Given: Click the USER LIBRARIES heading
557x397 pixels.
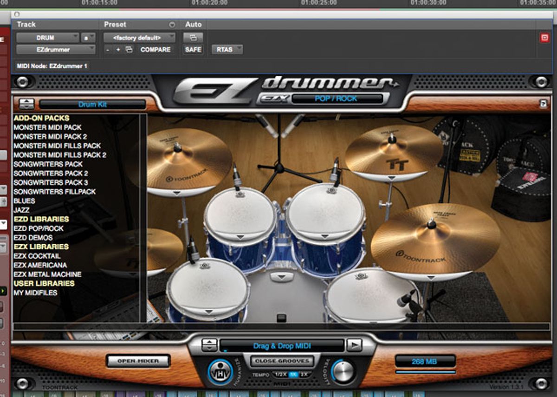Looking at the screenshot, I should point(44,283).
